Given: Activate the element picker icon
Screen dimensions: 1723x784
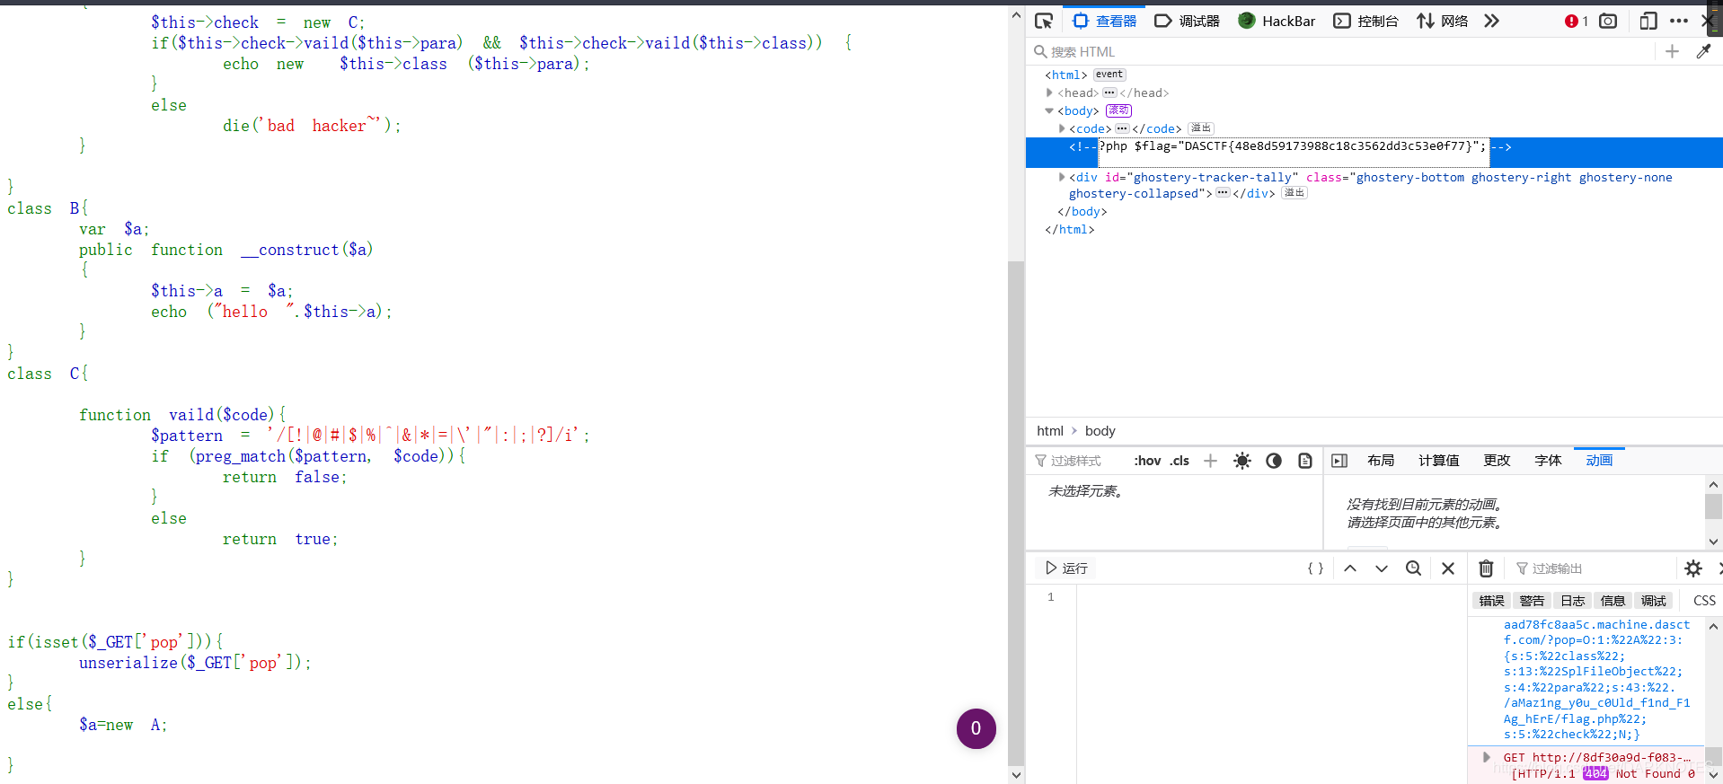Looking at the screenshot, I should (x=1044, y=21).
